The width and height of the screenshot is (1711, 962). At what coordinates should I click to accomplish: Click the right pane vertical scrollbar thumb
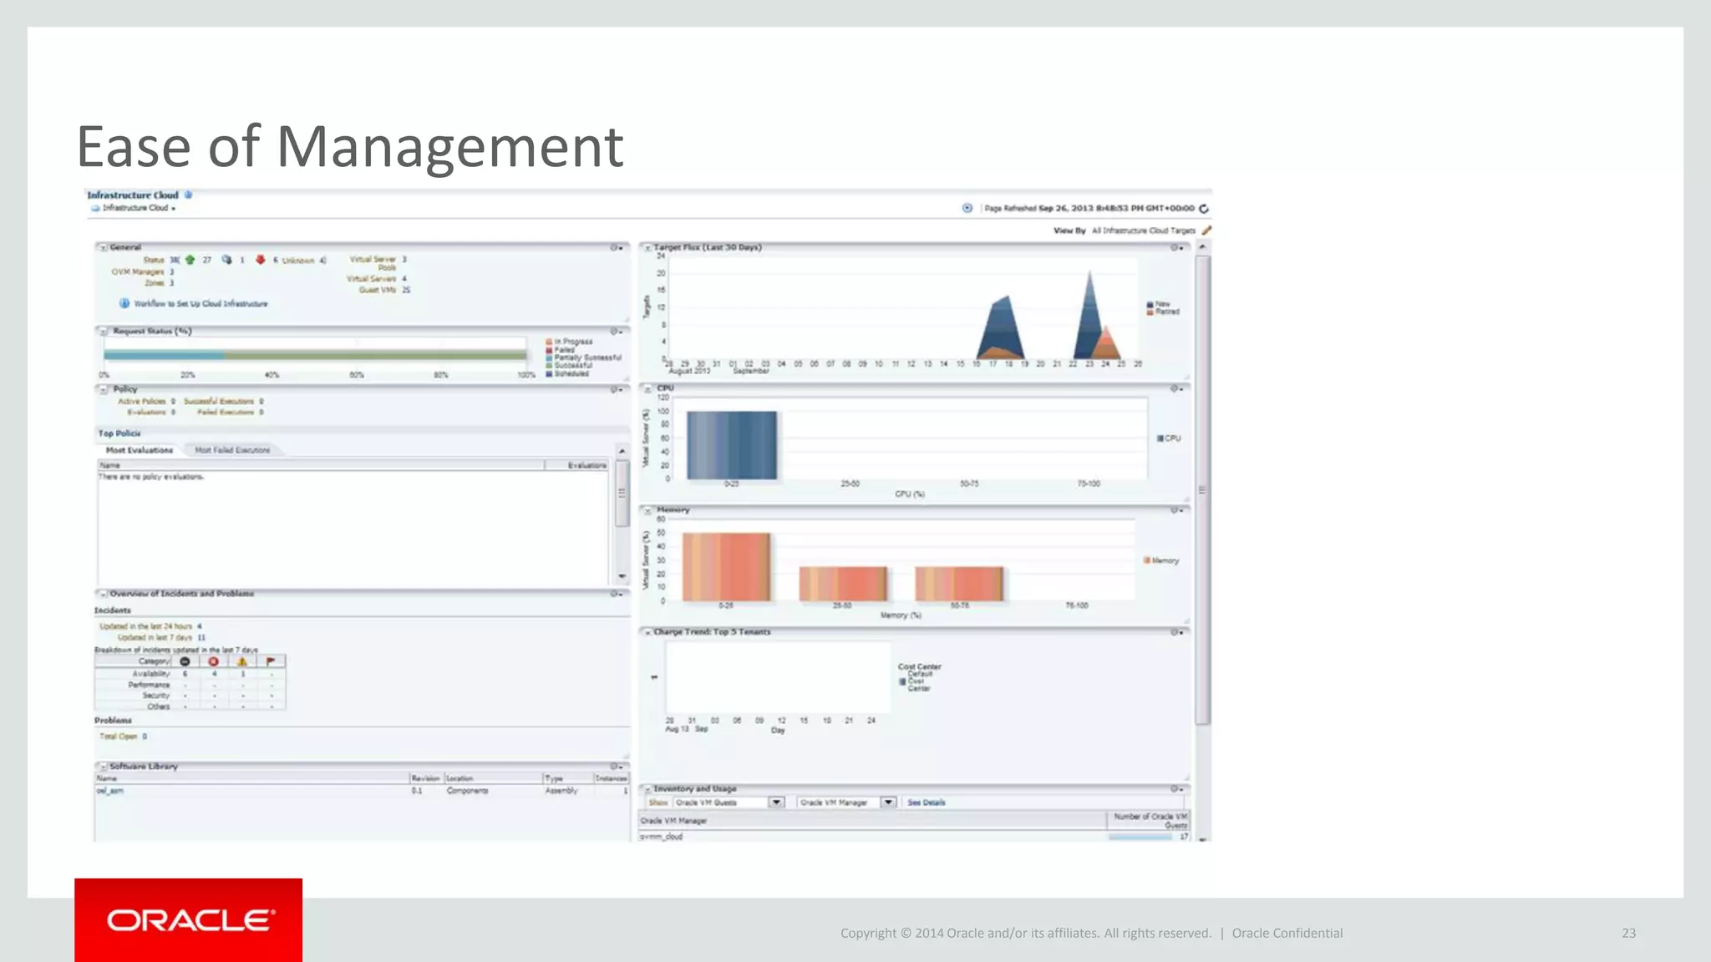1203,489
